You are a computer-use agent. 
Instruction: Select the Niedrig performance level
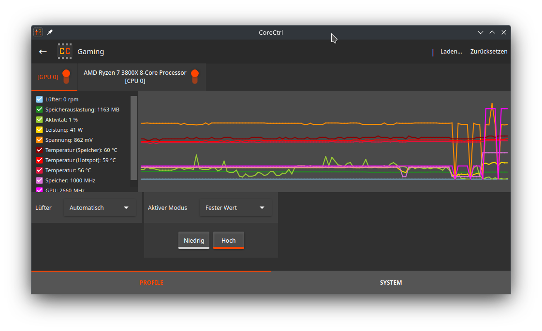pyautogui.click(x=194, y=240)
